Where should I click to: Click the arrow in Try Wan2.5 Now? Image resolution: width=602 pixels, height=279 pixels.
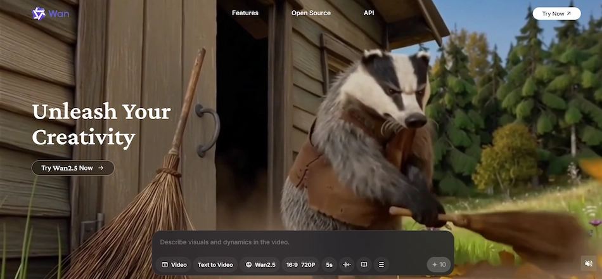click(x=101, y=168)
